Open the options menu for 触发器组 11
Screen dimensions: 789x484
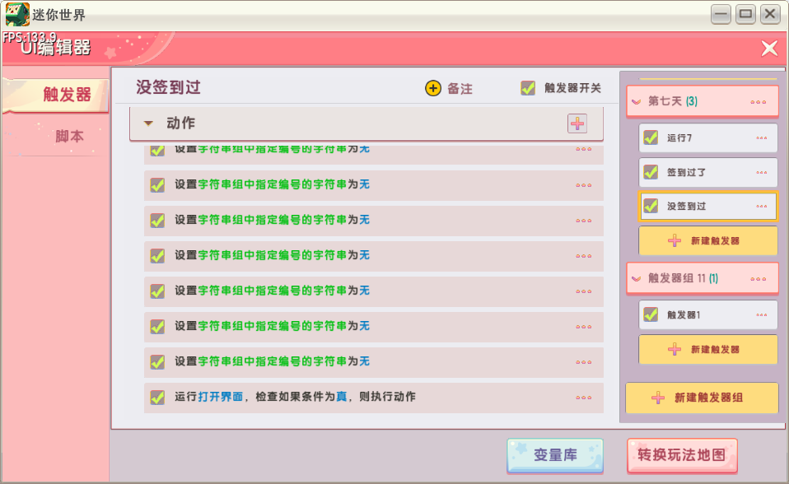point(758,279)
